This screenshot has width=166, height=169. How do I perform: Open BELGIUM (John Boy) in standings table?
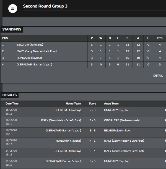pos(30,45)
